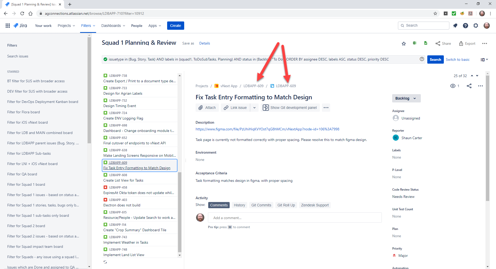Click the Add a comment field
The height and width of the screenshot is (269, 496).
click(x=295, y=218)
